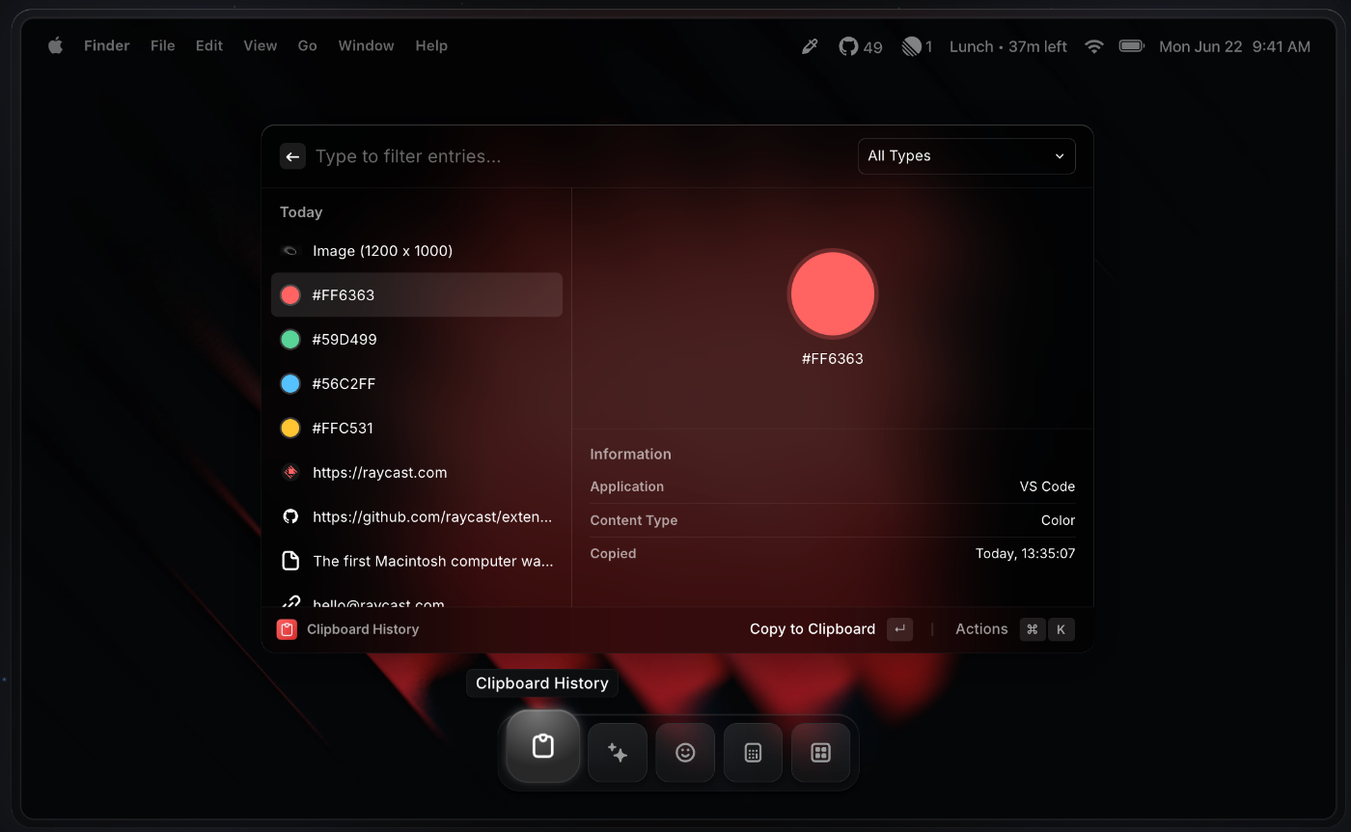This screenshot has height=832, width=1351.
Task: Select the github.com/raycast link entry
Action: (x=417, y=517)
